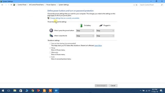Screen dimensions: 165x93
Task: Open close the lid Plugged in dropdown
Action: (105, 36)
